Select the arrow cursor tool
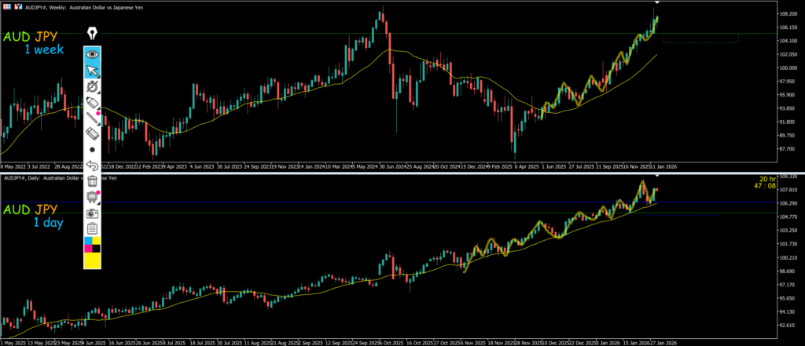 pos(93,71)
